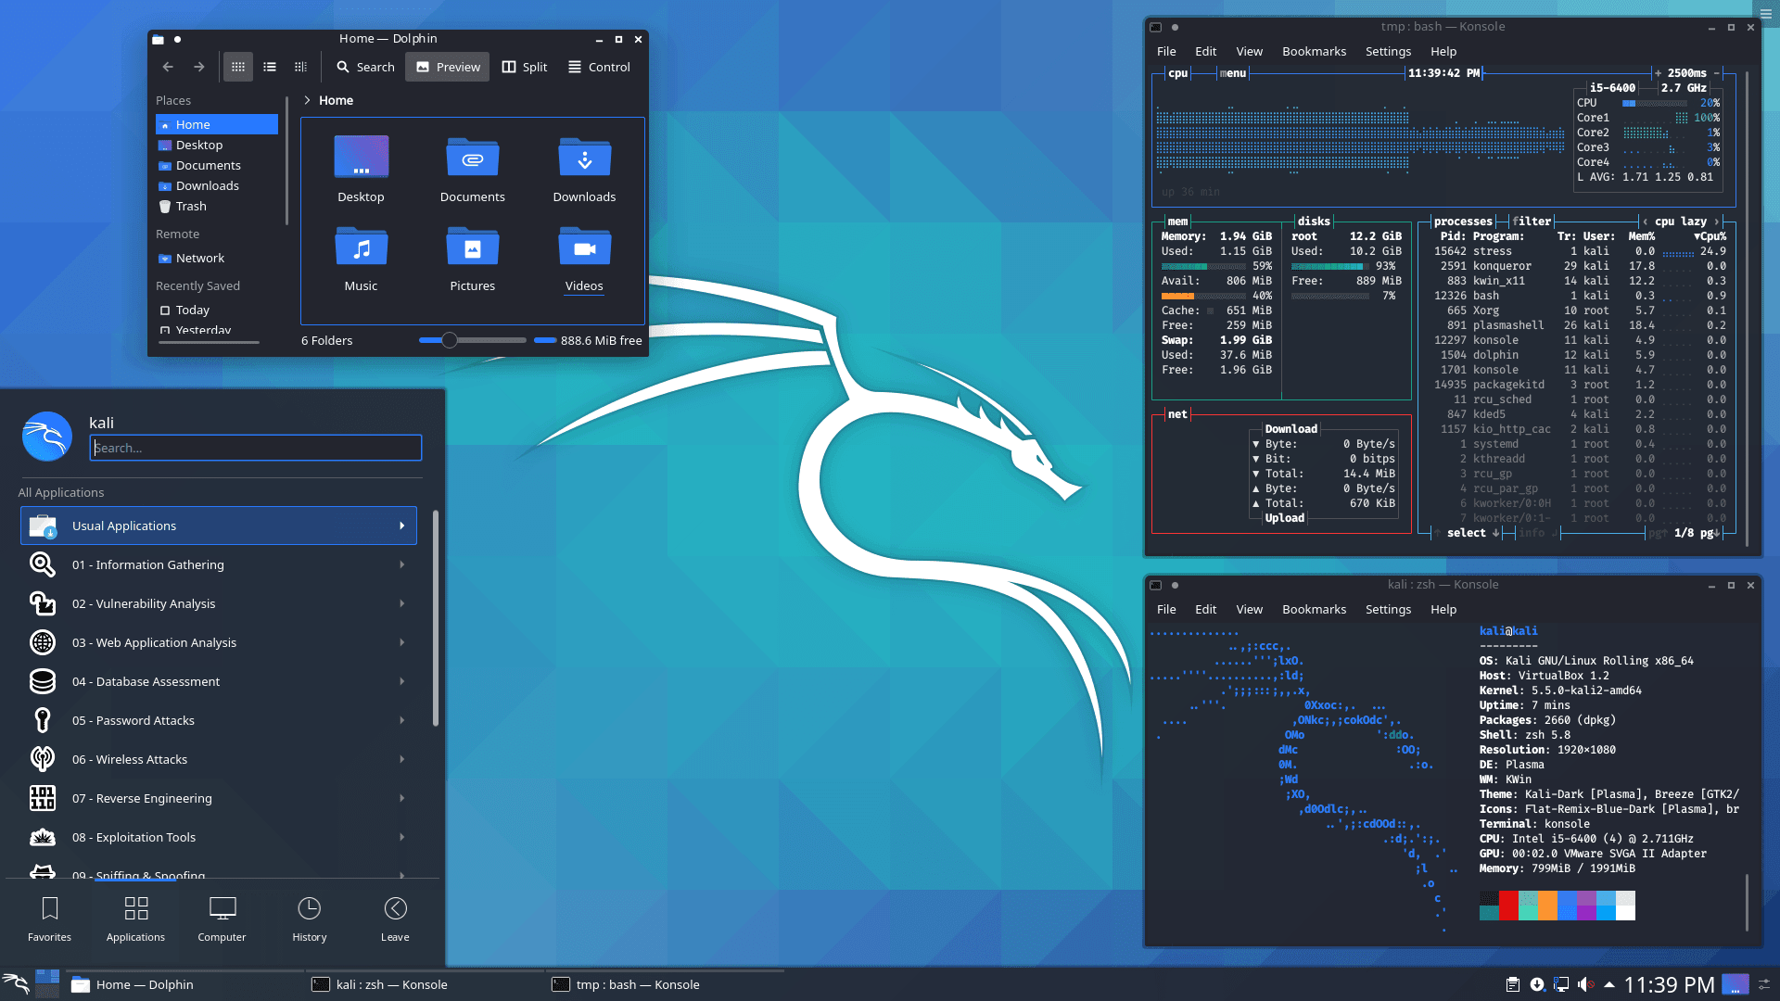Open Bookmarks menu in bash Konsole
1780x1001 pixels.
coord(1314,52)
